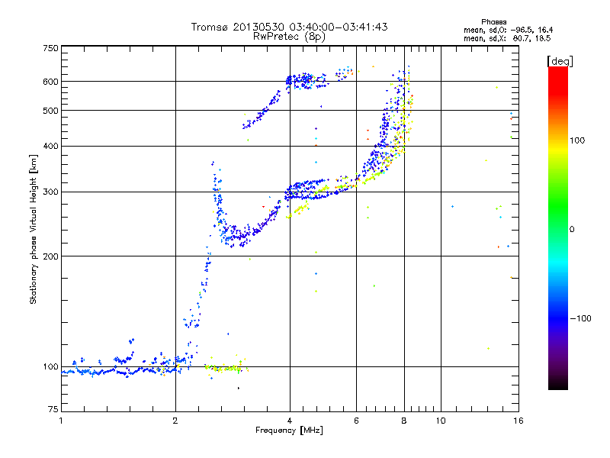
Task: Click the y-axis tick label '750'
Action: click(50, 48)
